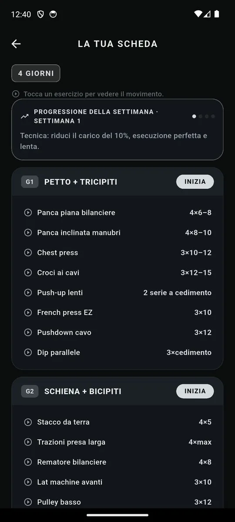Image resolution: width=235 pixels, height=522 pixels.
Task: Open the Rematore bilanciere exercise
Action: [x=117, y=462]
